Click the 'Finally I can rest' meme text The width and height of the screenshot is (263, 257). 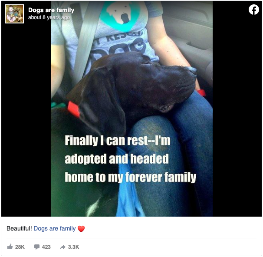pos(118,140)
